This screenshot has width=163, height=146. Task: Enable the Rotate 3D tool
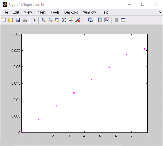[64, 20]
